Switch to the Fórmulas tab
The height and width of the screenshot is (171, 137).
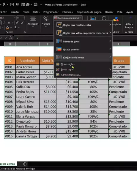[x=67, y=12]
